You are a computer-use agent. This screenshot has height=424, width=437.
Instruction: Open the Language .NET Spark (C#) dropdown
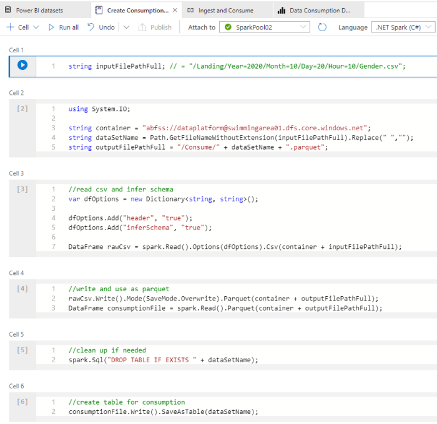403,27
